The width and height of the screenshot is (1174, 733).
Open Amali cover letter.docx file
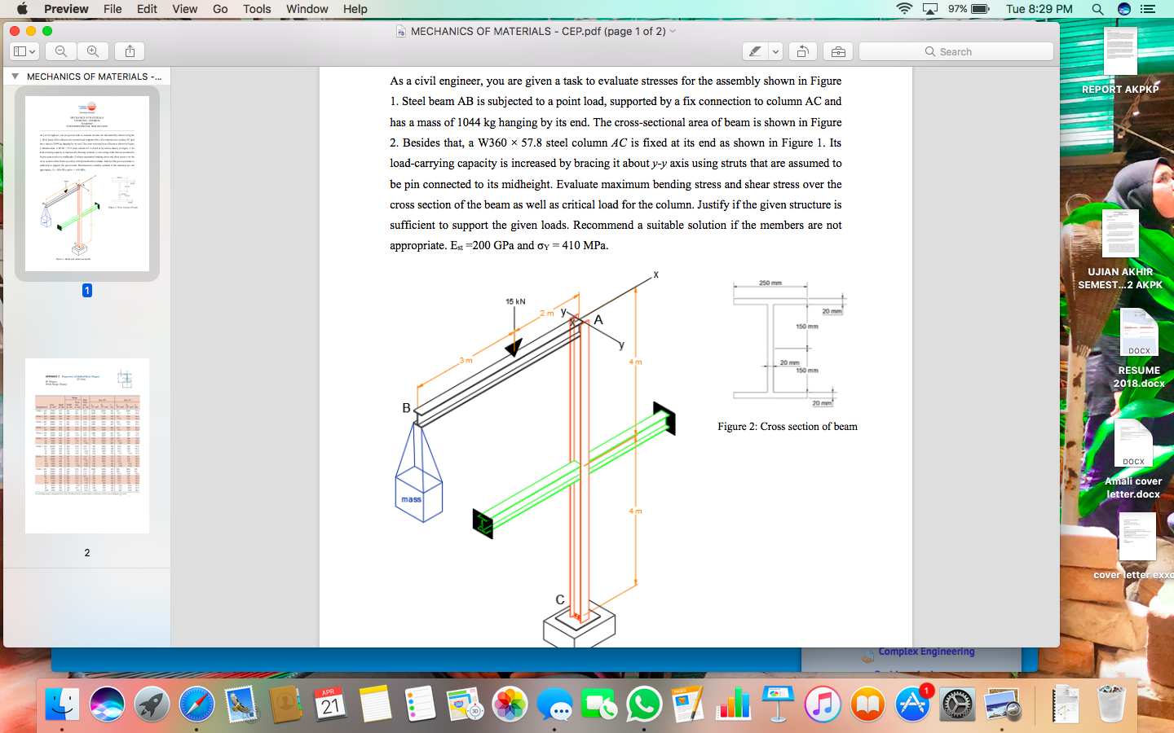pyautogui.click(x=1134, y=444)
